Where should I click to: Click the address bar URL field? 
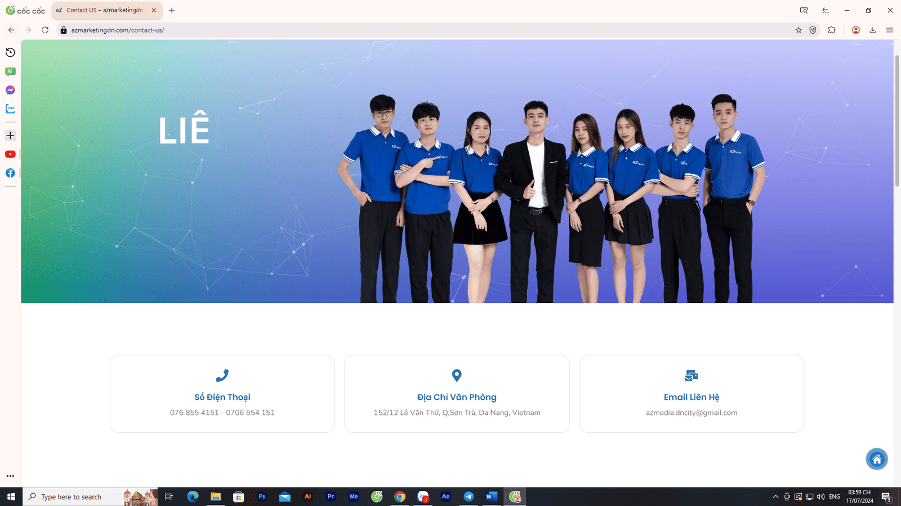(394, 30)
